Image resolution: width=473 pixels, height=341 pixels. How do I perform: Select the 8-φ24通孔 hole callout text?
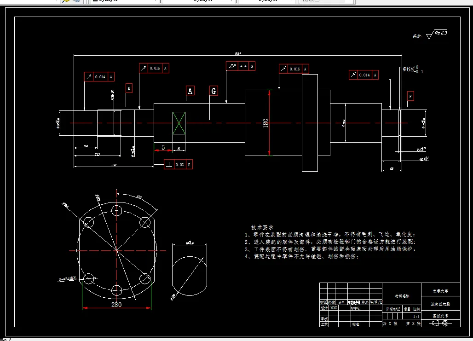pos(68,279)
